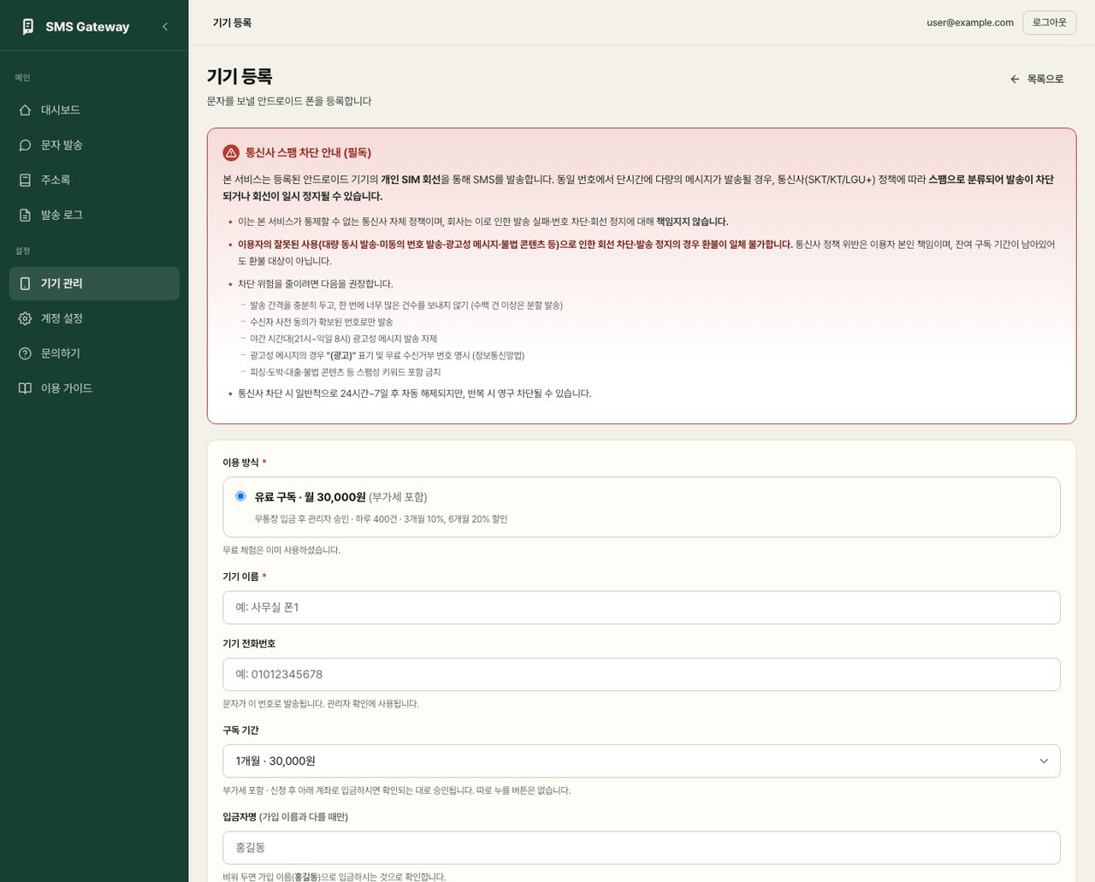Open 문의하기 in the sidebar
The height and width of the screenshot is (882, 1095).
94,354
